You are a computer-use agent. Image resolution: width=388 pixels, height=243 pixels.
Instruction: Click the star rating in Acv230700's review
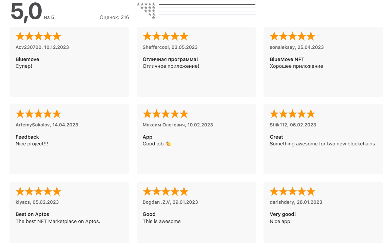[x=38, y=36]
